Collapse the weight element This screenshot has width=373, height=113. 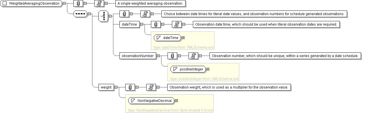tap(116, 87)
